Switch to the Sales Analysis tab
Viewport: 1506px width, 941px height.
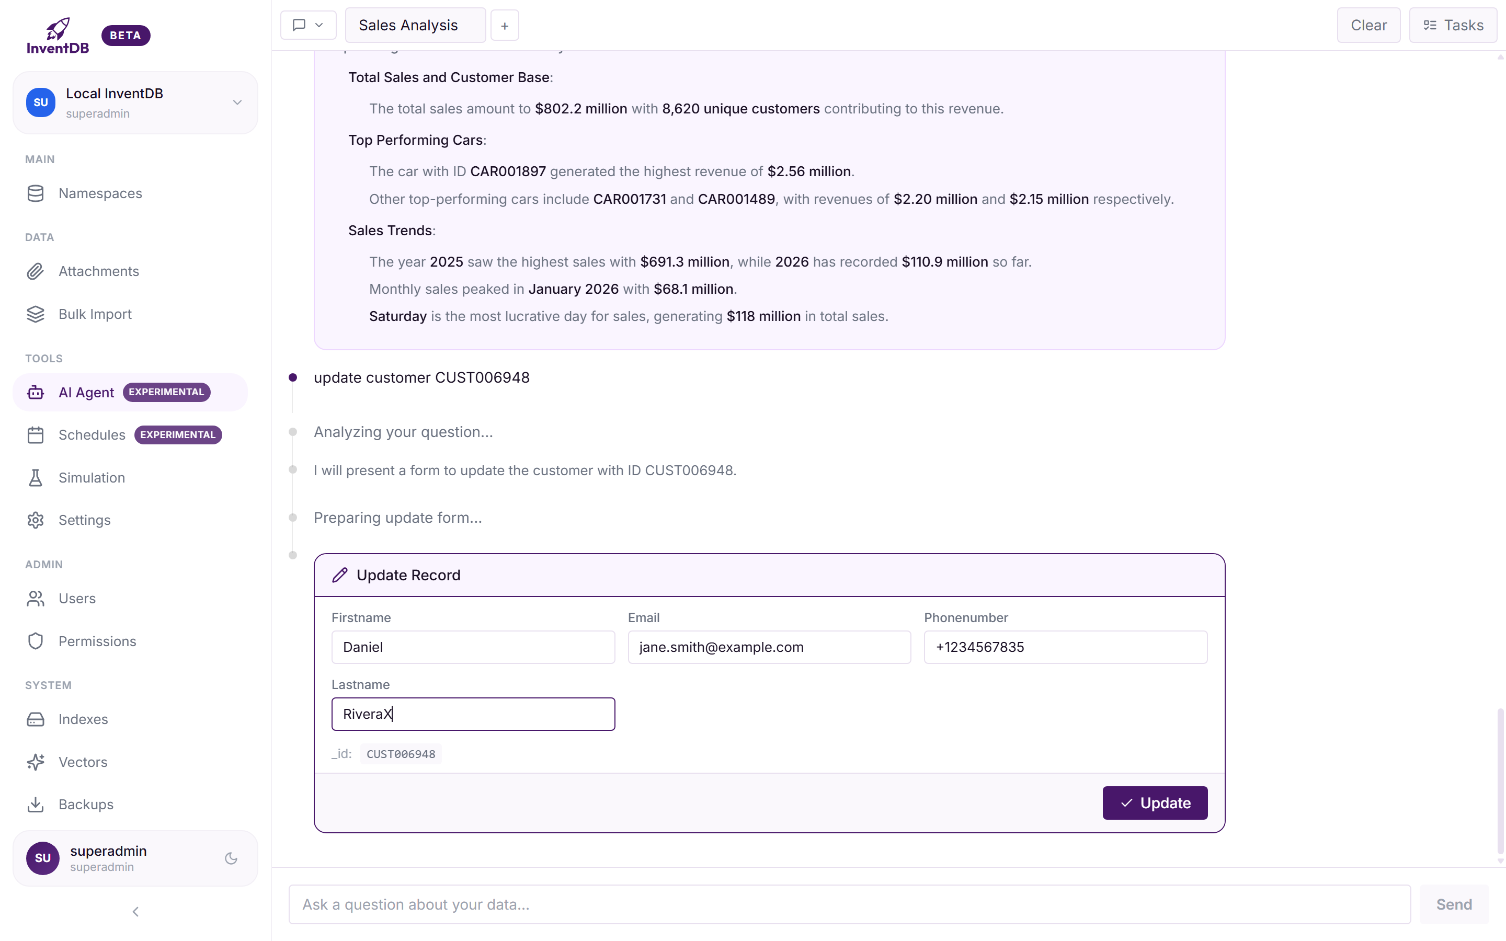(415, 25)
